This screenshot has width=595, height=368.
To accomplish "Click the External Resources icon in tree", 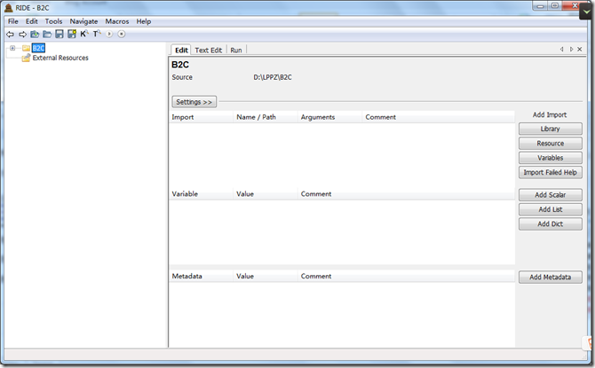I will [x=26, y=58].
